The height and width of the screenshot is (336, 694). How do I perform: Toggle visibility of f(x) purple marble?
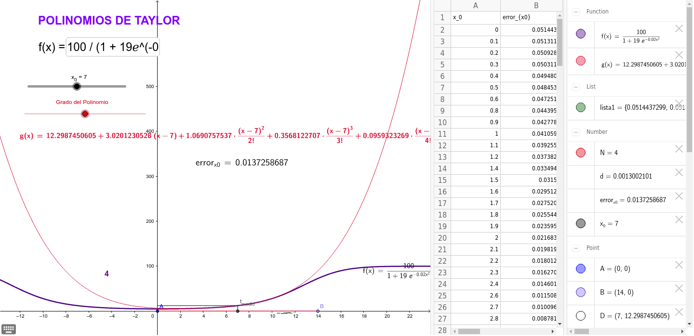click(581, 34)
